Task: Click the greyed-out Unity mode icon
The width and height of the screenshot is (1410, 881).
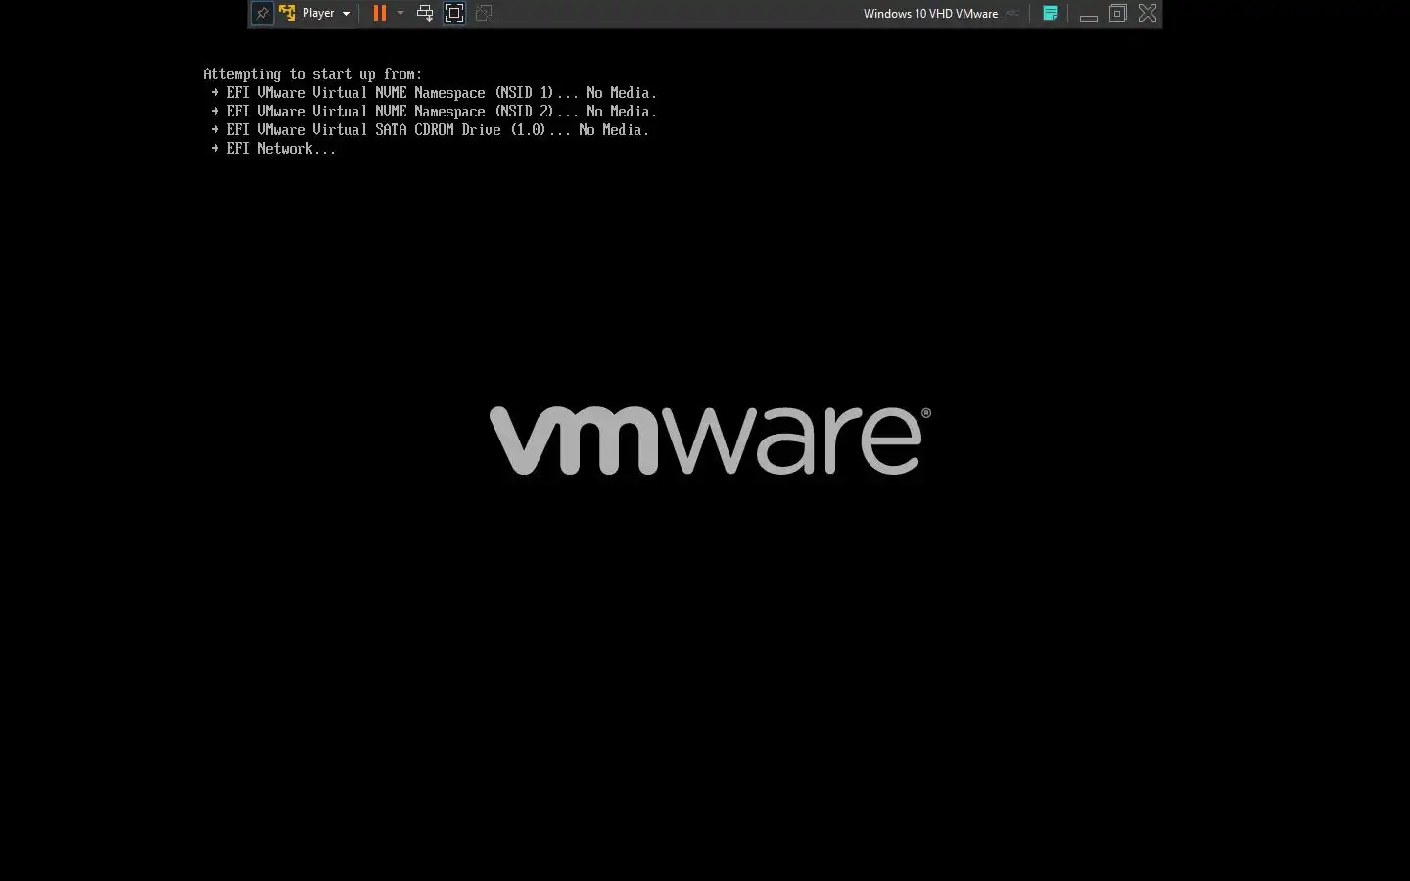Action: 484,14
